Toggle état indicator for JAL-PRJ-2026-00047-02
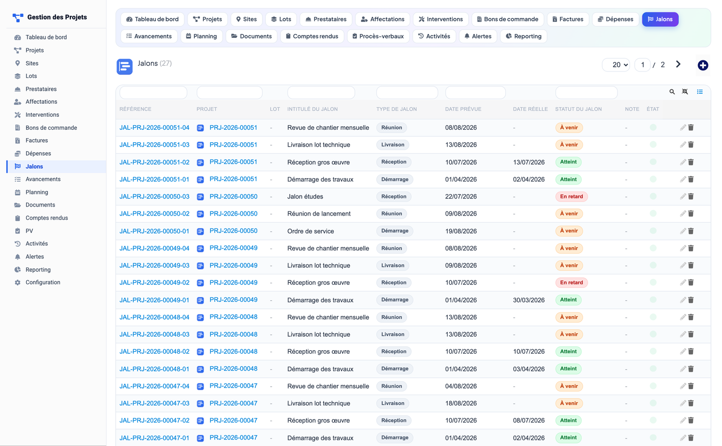 click(653, 421)
